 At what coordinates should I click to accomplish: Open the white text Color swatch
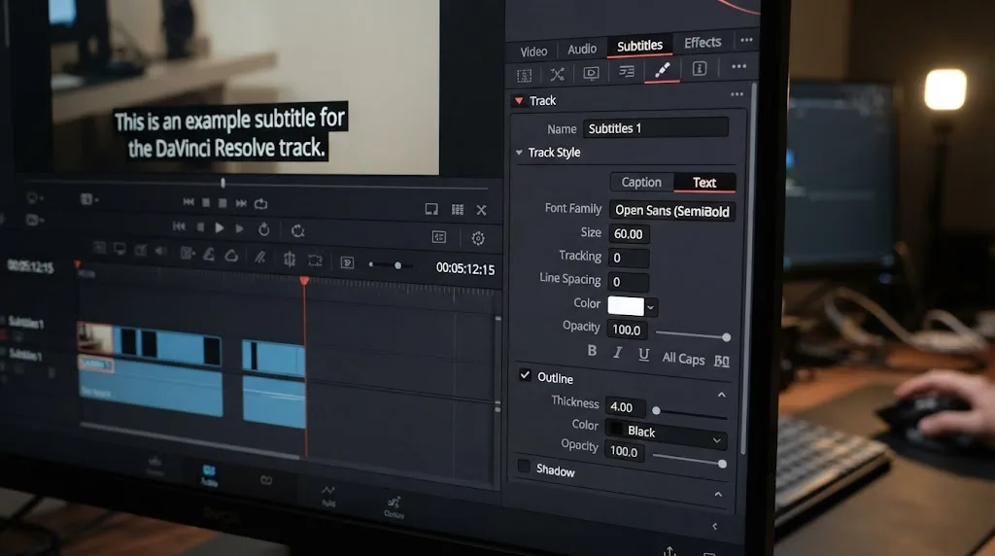[x=626, y=306]
